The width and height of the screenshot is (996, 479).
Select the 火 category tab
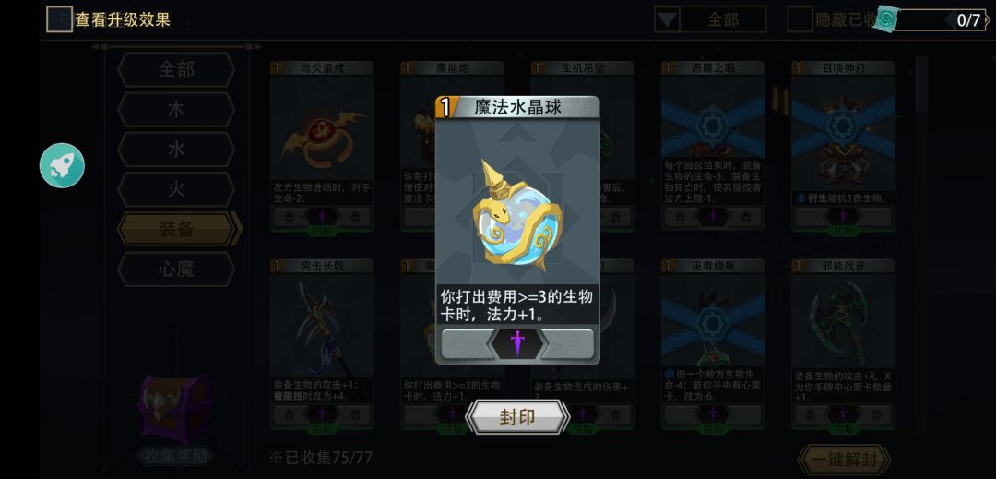[176, 189]
